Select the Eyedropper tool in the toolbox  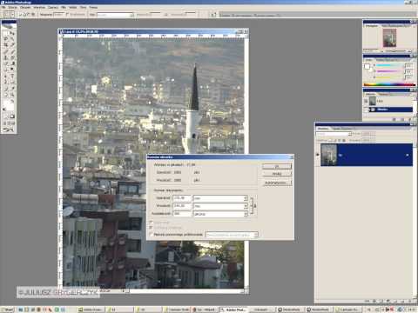[12, 89]
